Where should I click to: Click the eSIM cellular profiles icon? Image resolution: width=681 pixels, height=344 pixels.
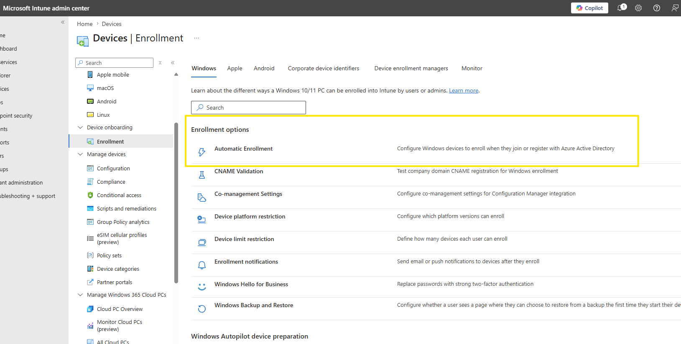[90, 239]
